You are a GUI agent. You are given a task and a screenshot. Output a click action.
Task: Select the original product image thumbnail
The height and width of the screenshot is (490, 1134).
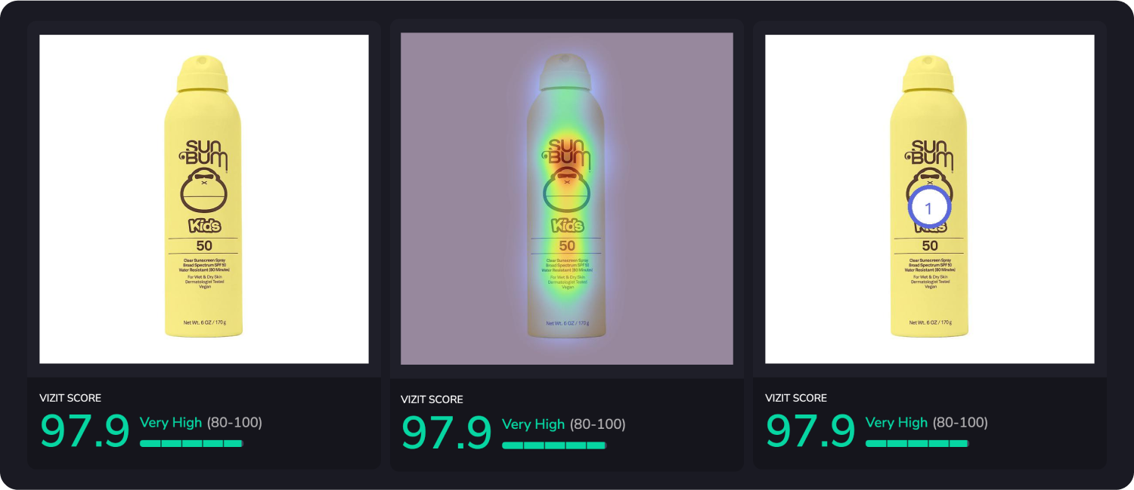pyautogui.click(x=204, y=199)
